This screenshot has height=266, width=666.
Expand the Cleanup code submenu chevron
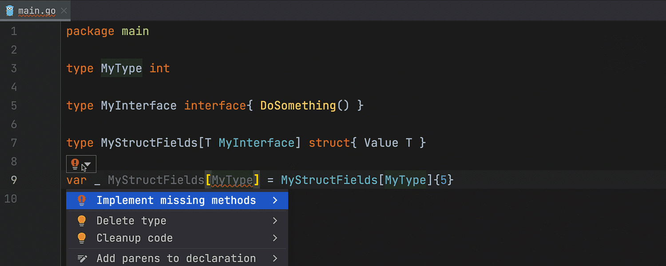pyautogui.click(x=275, y=238)
